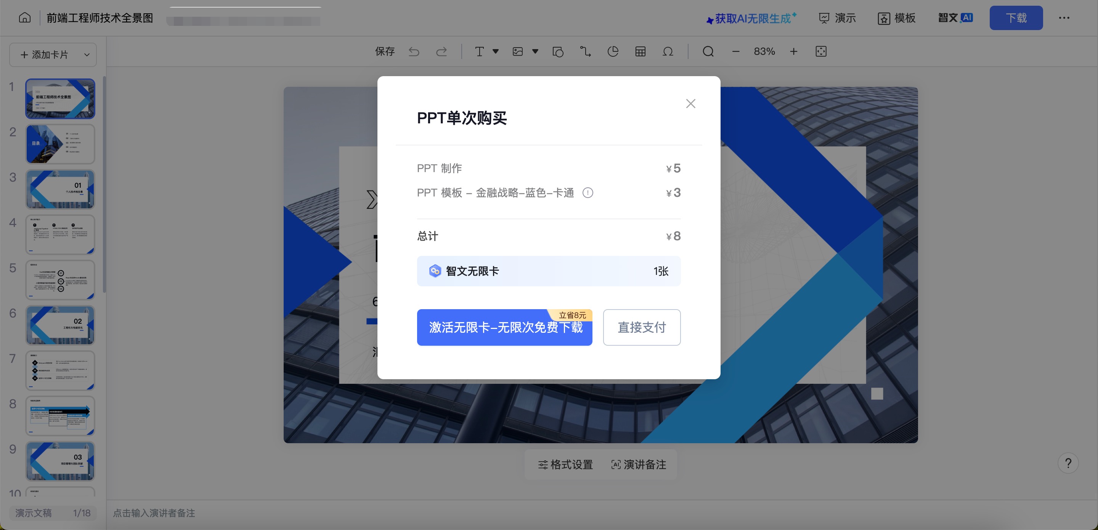Open the special symbol omega tool

point(668,51)
